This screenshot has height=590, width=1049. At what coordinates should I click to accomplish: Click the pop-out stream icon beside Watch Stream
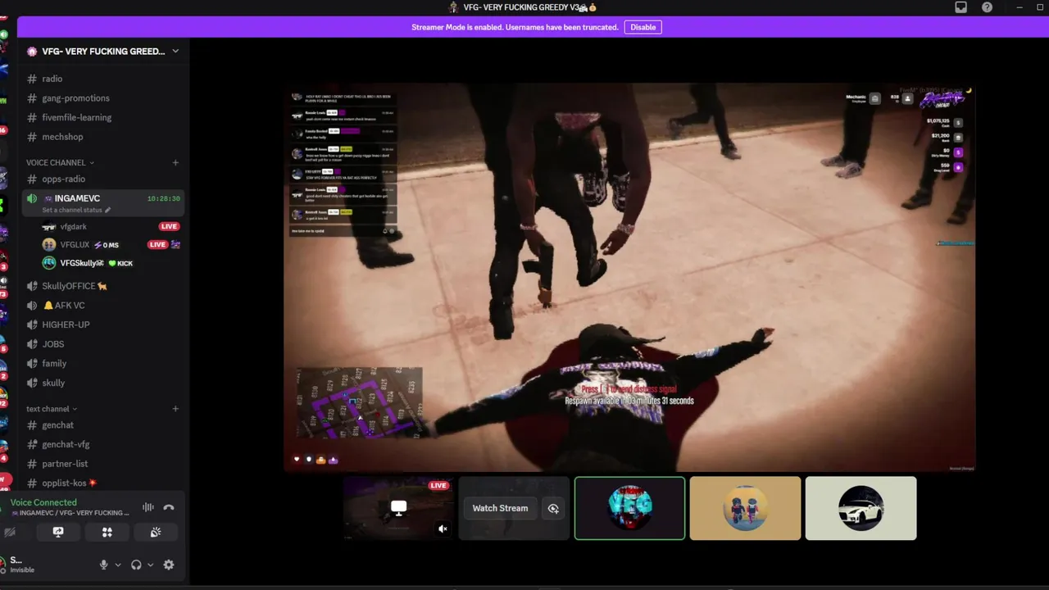[553, 508]
